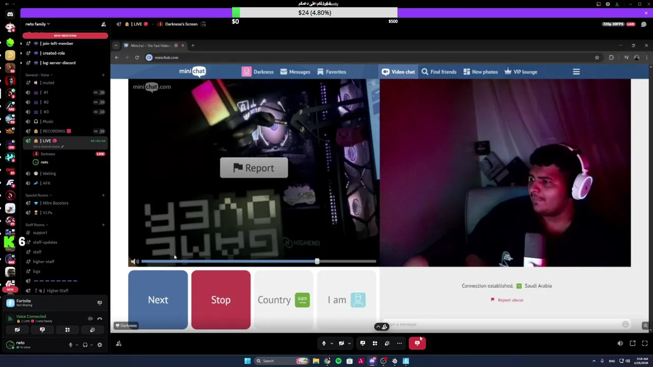The width and height of the screenshot is (653, 367).
Task: Reload the minichat.com page
Action: (137, 58)
